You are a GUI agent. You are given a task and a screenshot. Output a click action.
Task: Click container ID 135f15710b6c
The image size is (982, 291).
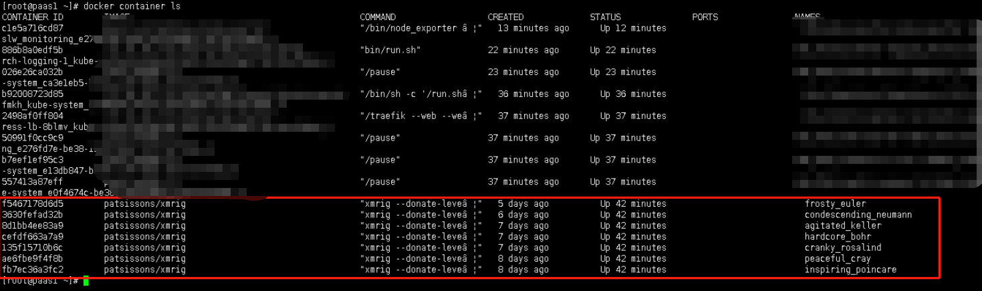33,248
